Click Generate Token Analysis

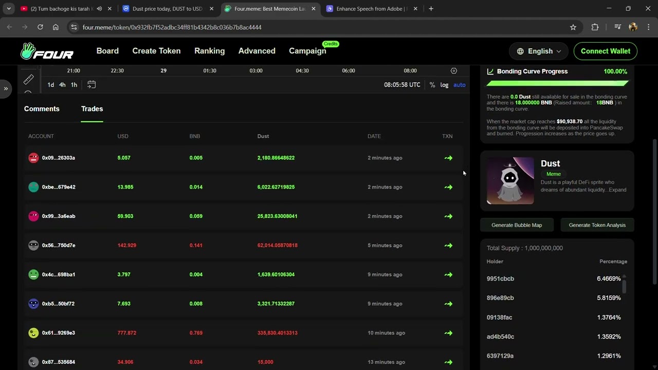pos(597,225)
